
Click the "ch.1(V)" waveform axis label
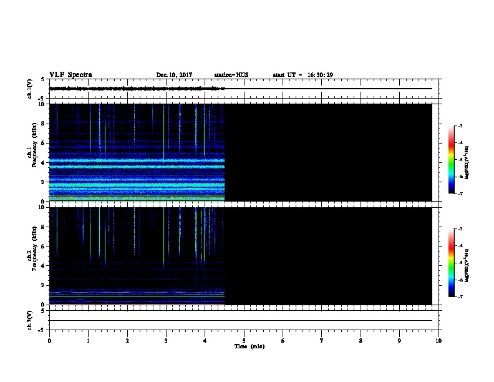tap(29, 89)
